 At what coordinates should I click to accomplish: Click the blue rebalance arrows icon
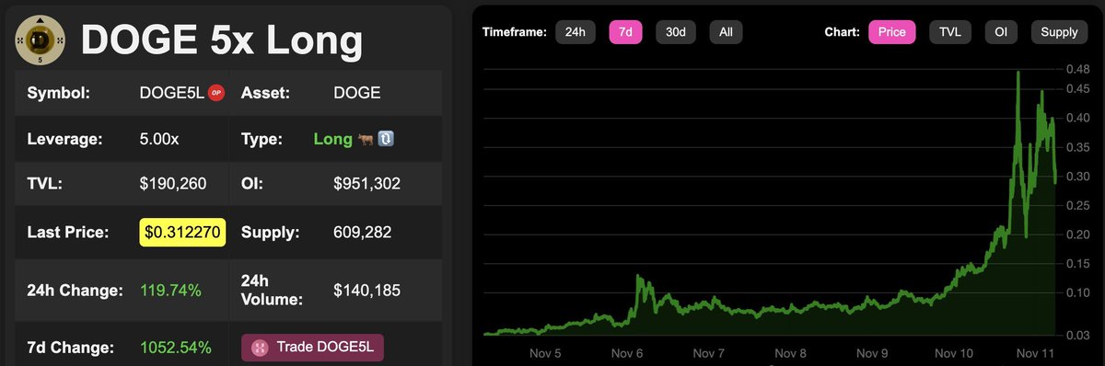tap(387, 139)
